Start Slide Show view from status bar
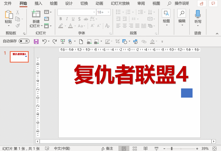221x151 pixels. tap(156, 148)
